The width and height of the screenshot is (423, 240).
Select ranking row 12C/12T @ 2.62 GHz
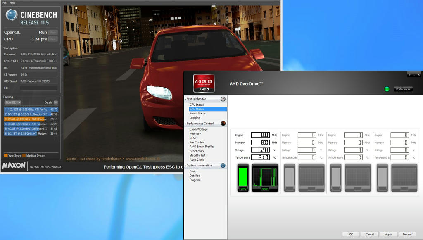click(31, 109)
